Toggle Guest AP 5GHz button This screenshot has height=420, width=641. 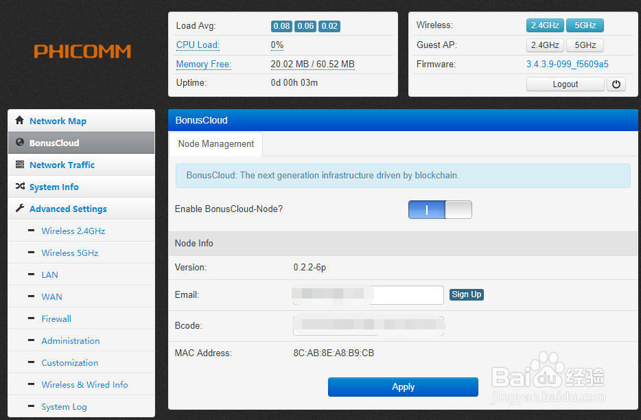click(x=585, y=45)
